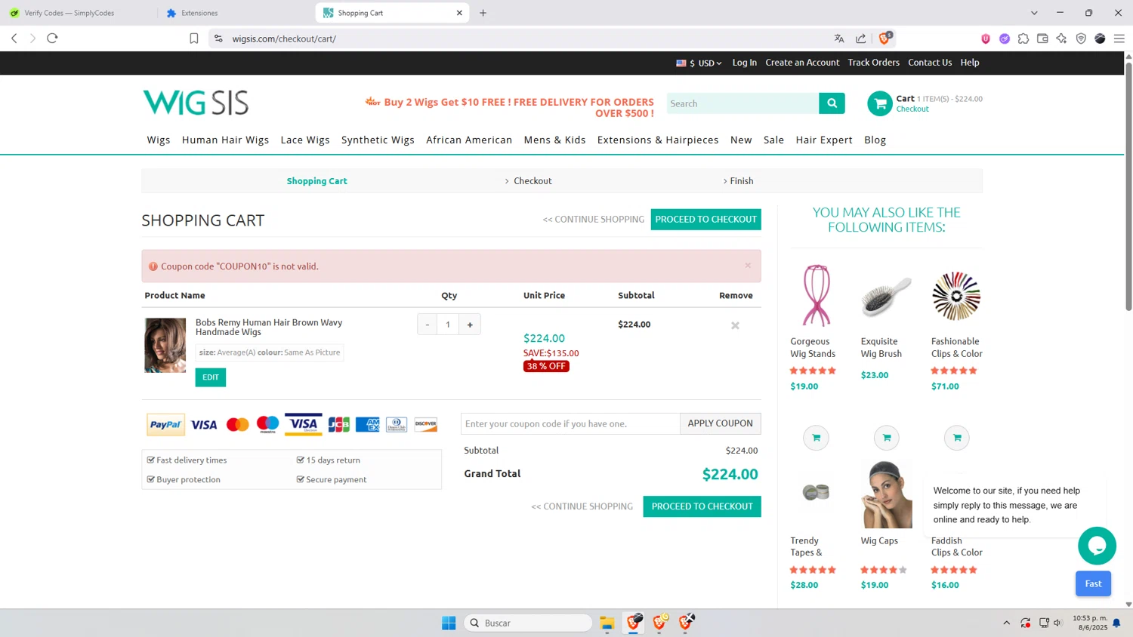Increase quantity with plus button
The image size is (1133, 637).
pyautogui.click(x=470, y=325)
